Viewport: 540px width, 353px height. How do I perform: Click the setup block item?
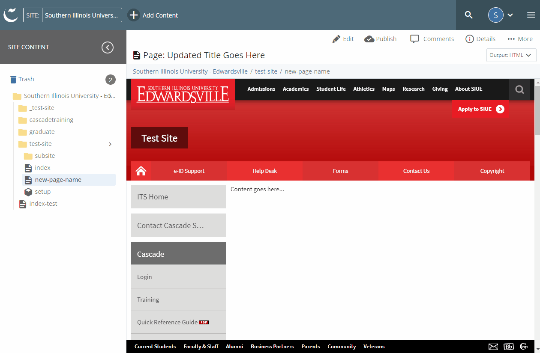[37, 192]
